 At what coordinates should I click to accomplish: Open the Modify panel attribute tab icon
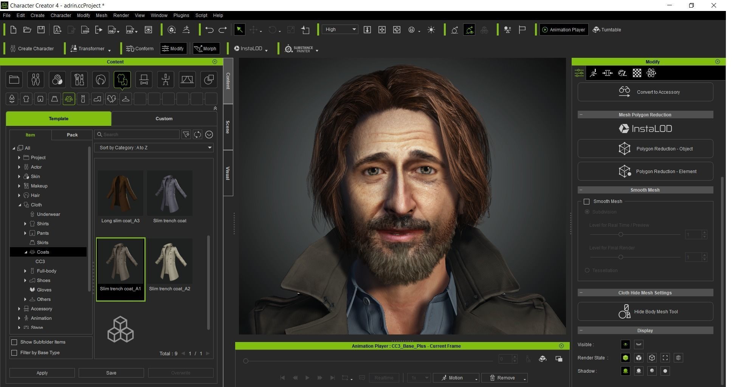point(579,73)
